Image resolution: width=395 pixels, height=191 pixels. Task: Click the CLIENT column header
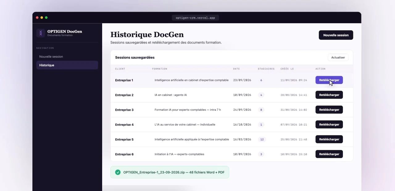120,69
